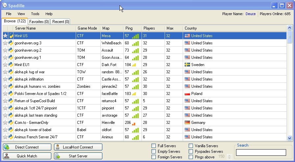This screenshot has width=295, height=162.
Task: Favorite Return of SuperCool Build star
Action: coord(5,101)
